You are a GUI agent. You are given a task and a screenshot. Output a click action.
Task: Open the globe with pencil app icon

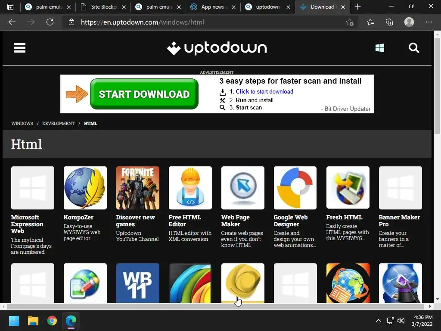(x=85, y=283)
